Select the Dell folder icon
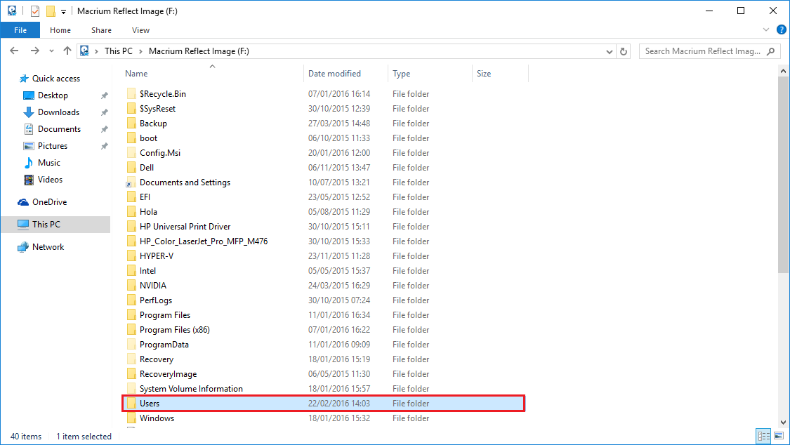790x445 pixels. click(131, 168)
